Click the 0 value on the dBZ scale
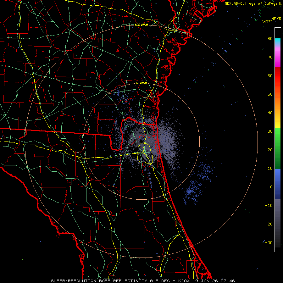The height and width of the screenshot is (283, 283). point(271,187)
